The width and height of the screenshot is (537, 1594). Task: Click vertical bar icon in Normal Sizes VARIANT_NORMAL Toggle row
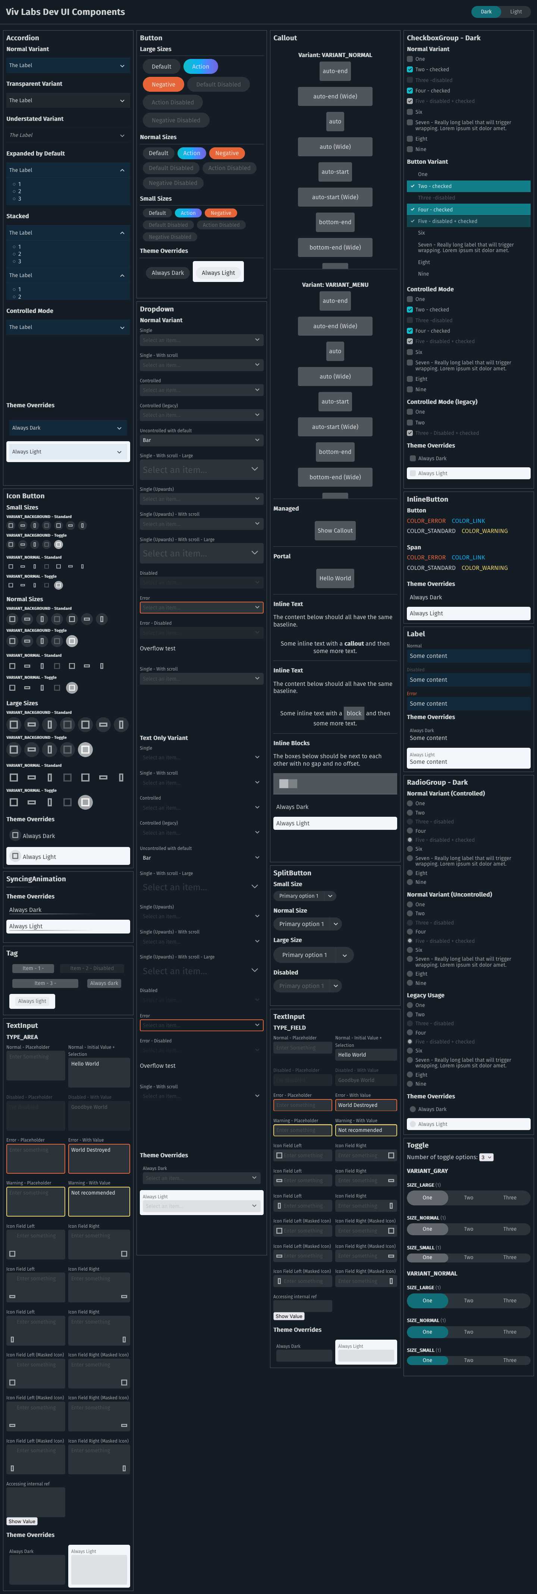tap(42, 687)
